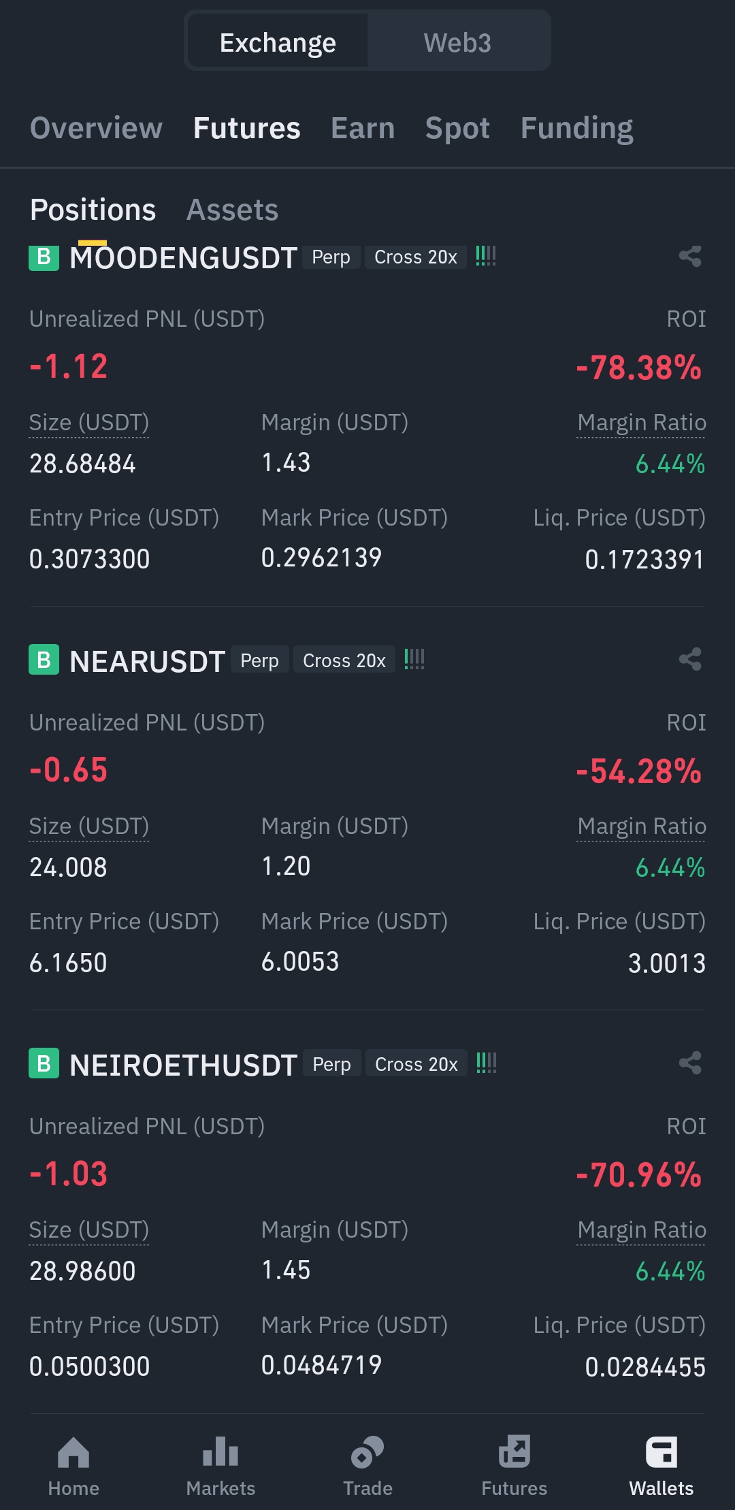Select Exchange wallet mode
735x1510 pixels.
(278, 43)
